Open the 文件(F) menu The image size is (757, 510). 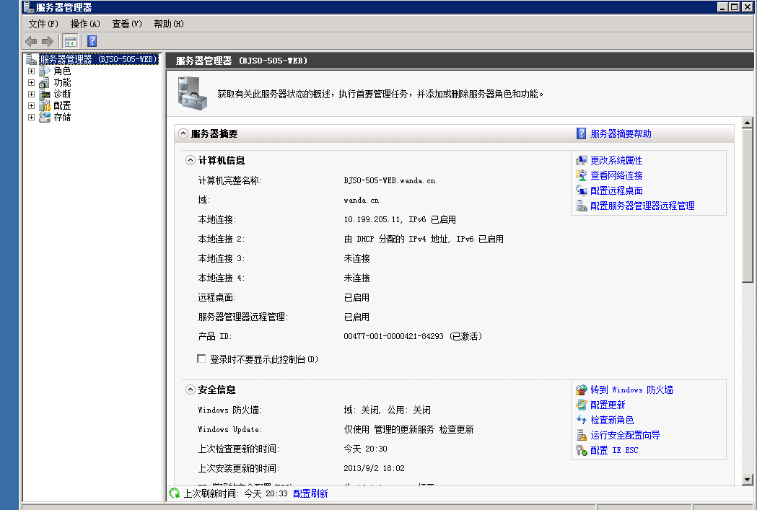coord(43,24)
